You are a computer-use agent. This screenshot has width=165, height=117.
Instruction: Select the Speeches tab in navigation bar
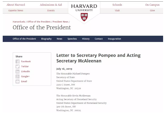(x=72, y=39)
